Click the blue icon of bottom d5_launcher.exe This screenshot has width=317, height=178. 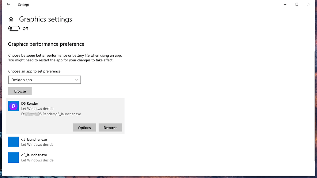[x=13, y=157]
